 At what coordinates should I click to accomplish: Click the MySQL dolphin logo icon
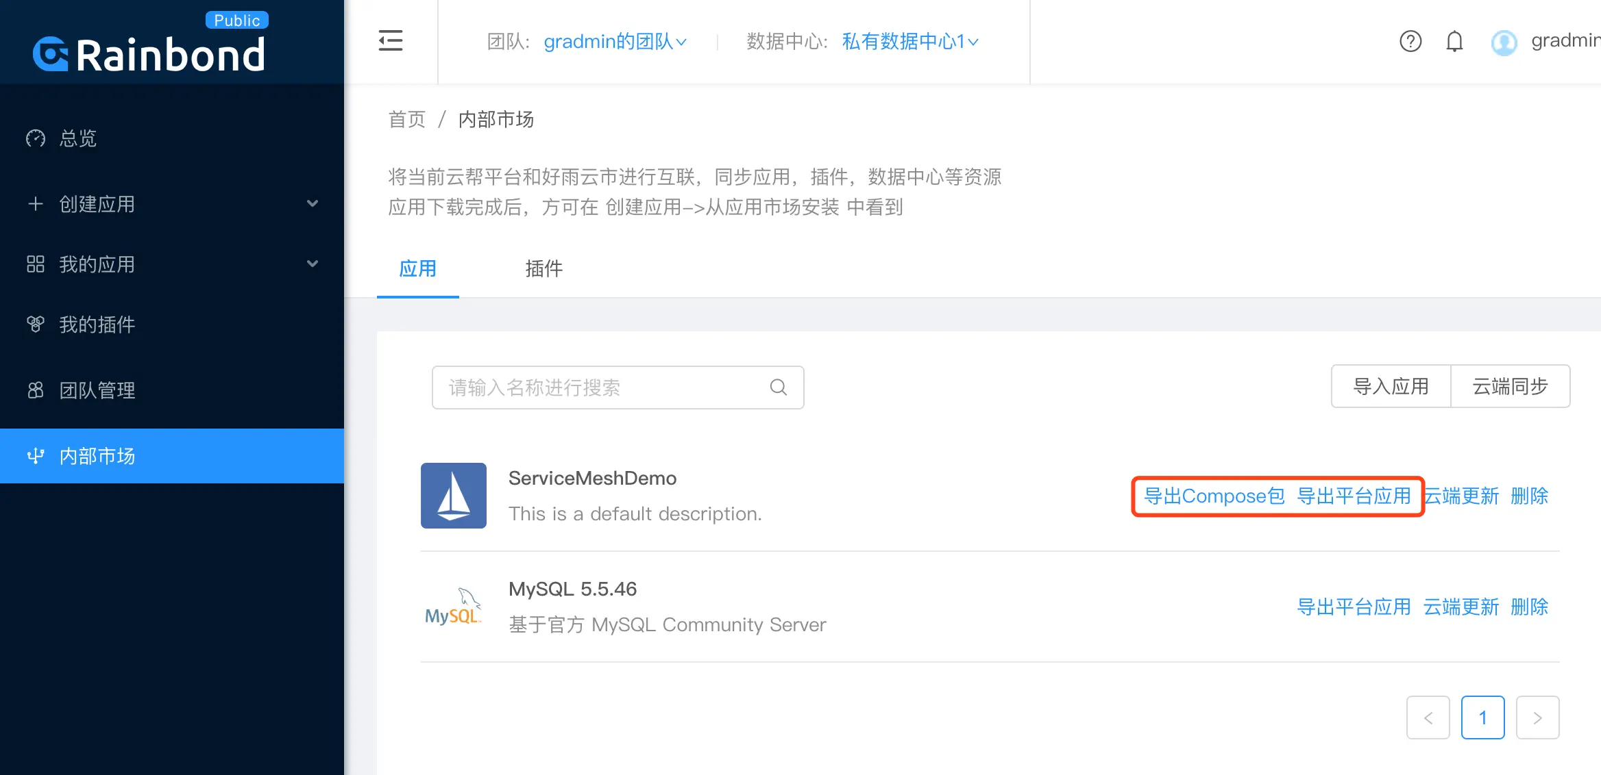[x=453, y=607]
